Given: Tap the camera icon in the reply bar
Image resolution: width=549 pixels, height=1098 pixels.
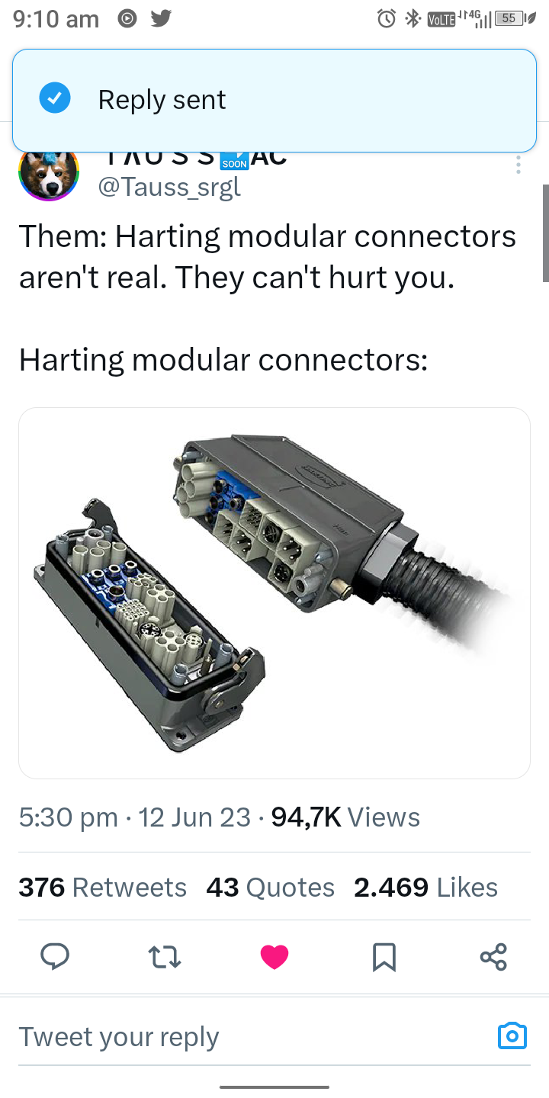Looking at the screenshot, I should (512, 1035).
